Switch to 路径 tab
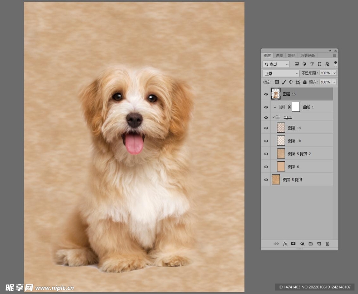The width and height of the screenshot is (358, 294). click(x=291, y=56)
